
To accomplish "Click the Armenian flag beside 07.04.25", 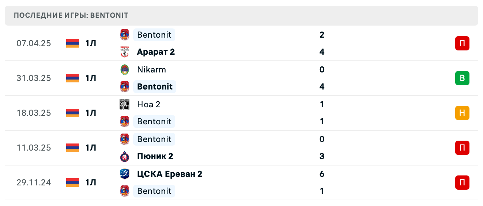I will tap(72, 43).
